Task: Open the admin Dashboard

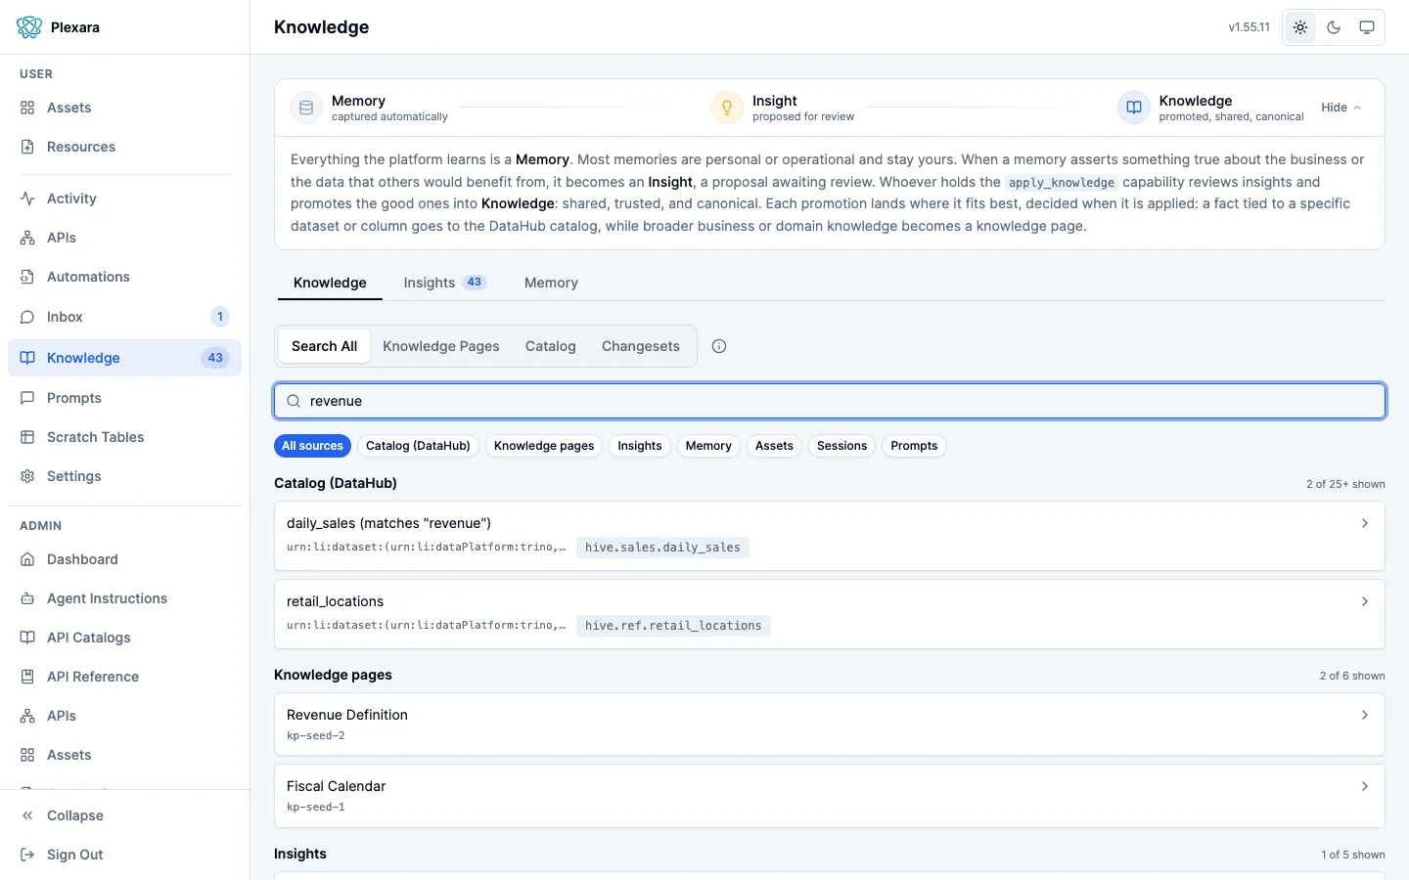Action: pyautogui.click(x=124, y=559)
